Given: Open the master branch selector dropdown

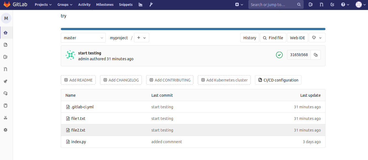Looking at the screenshot, I should (x=83, y=38).
